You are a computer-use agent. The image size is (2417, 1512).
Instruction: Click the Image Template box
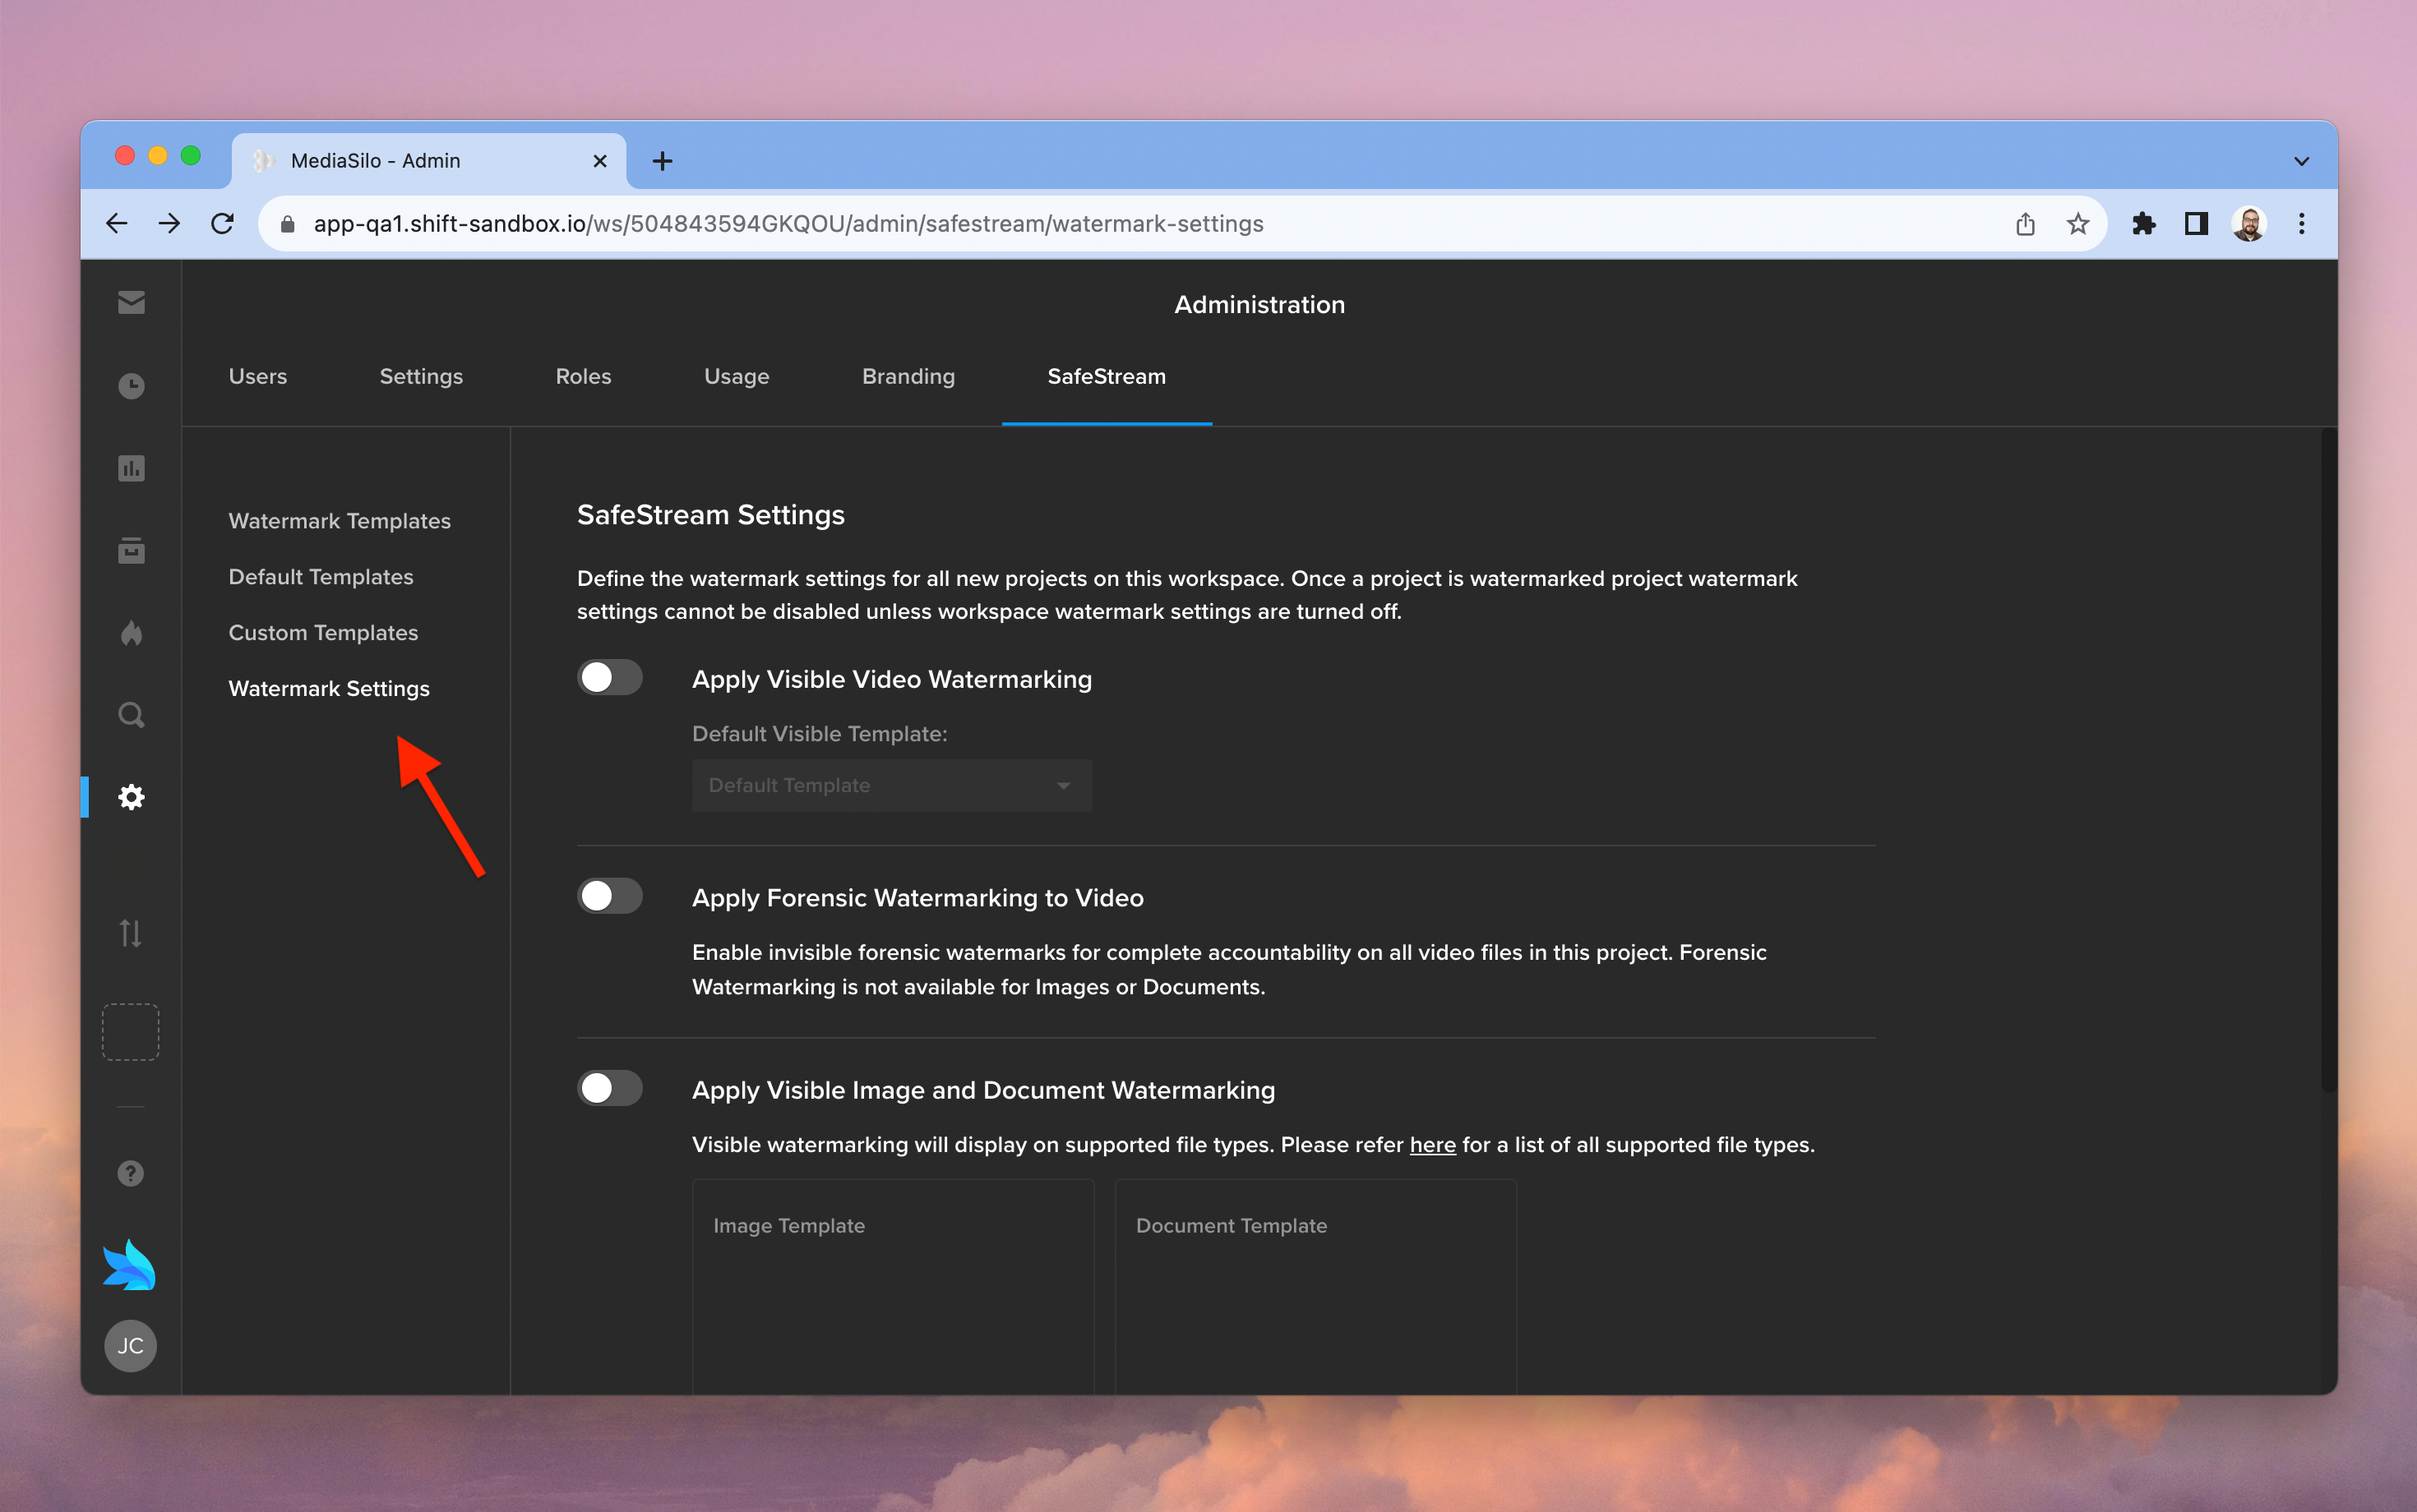[x=894, y=1286]
